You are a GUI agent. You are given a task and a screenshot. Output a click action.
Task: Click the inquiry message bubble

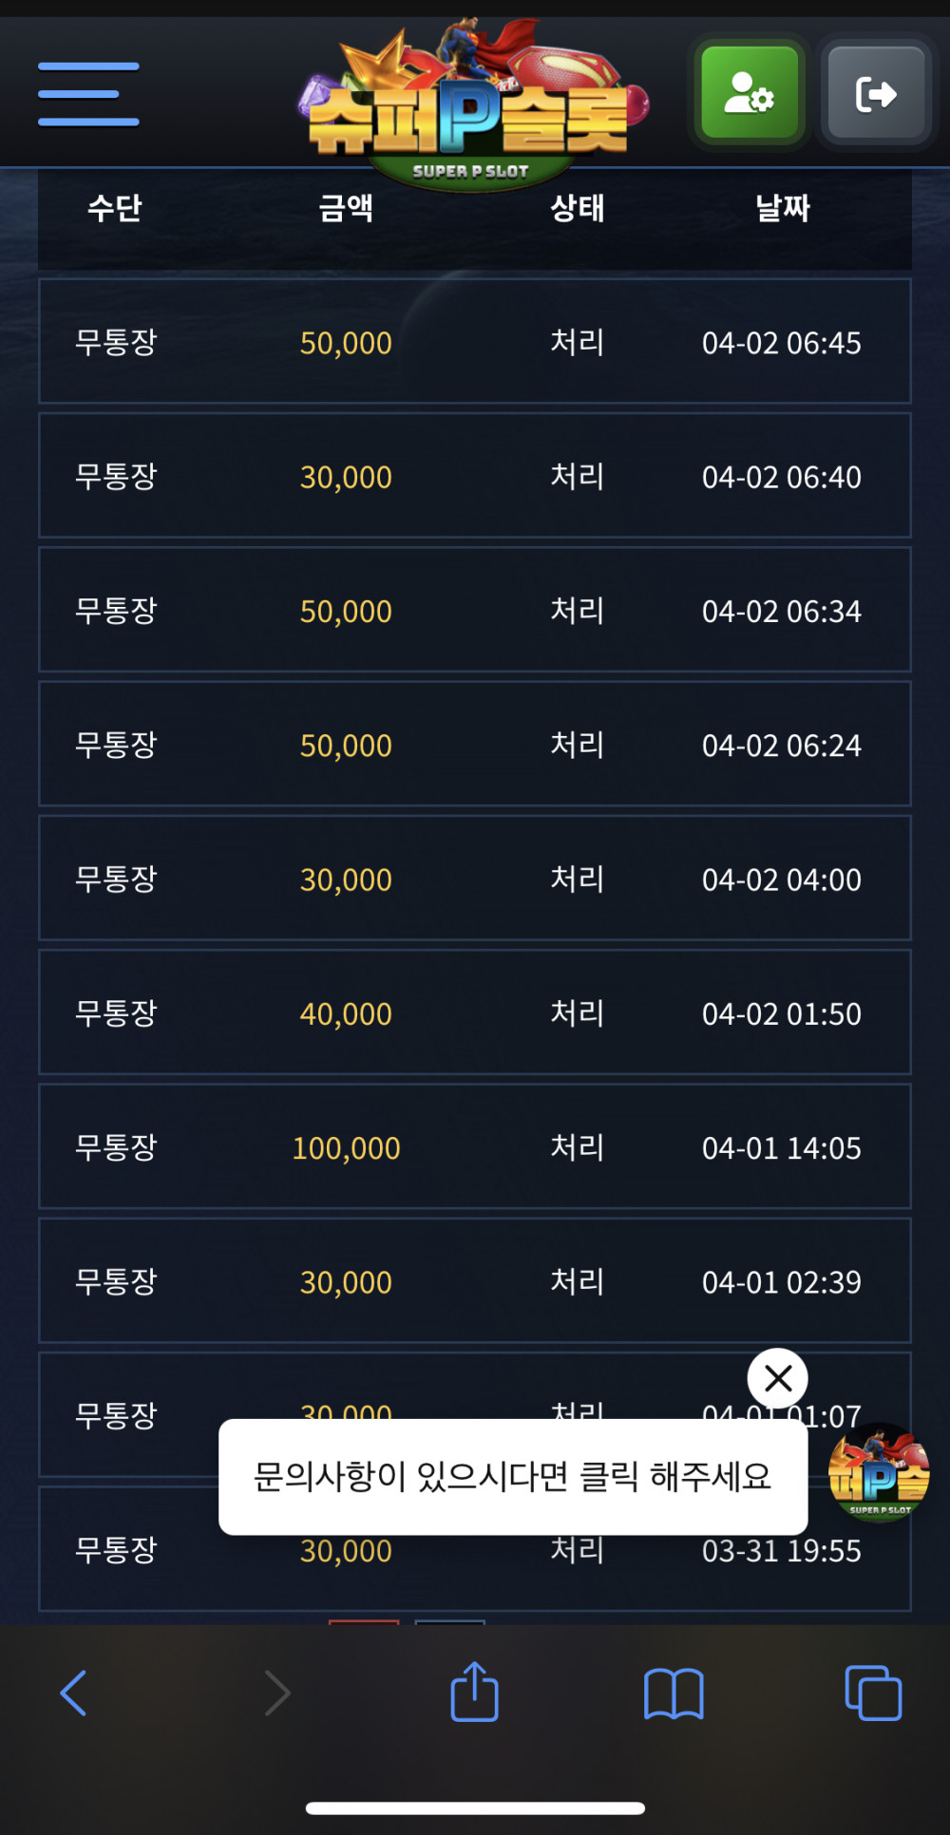click(x=513, y=1477)
